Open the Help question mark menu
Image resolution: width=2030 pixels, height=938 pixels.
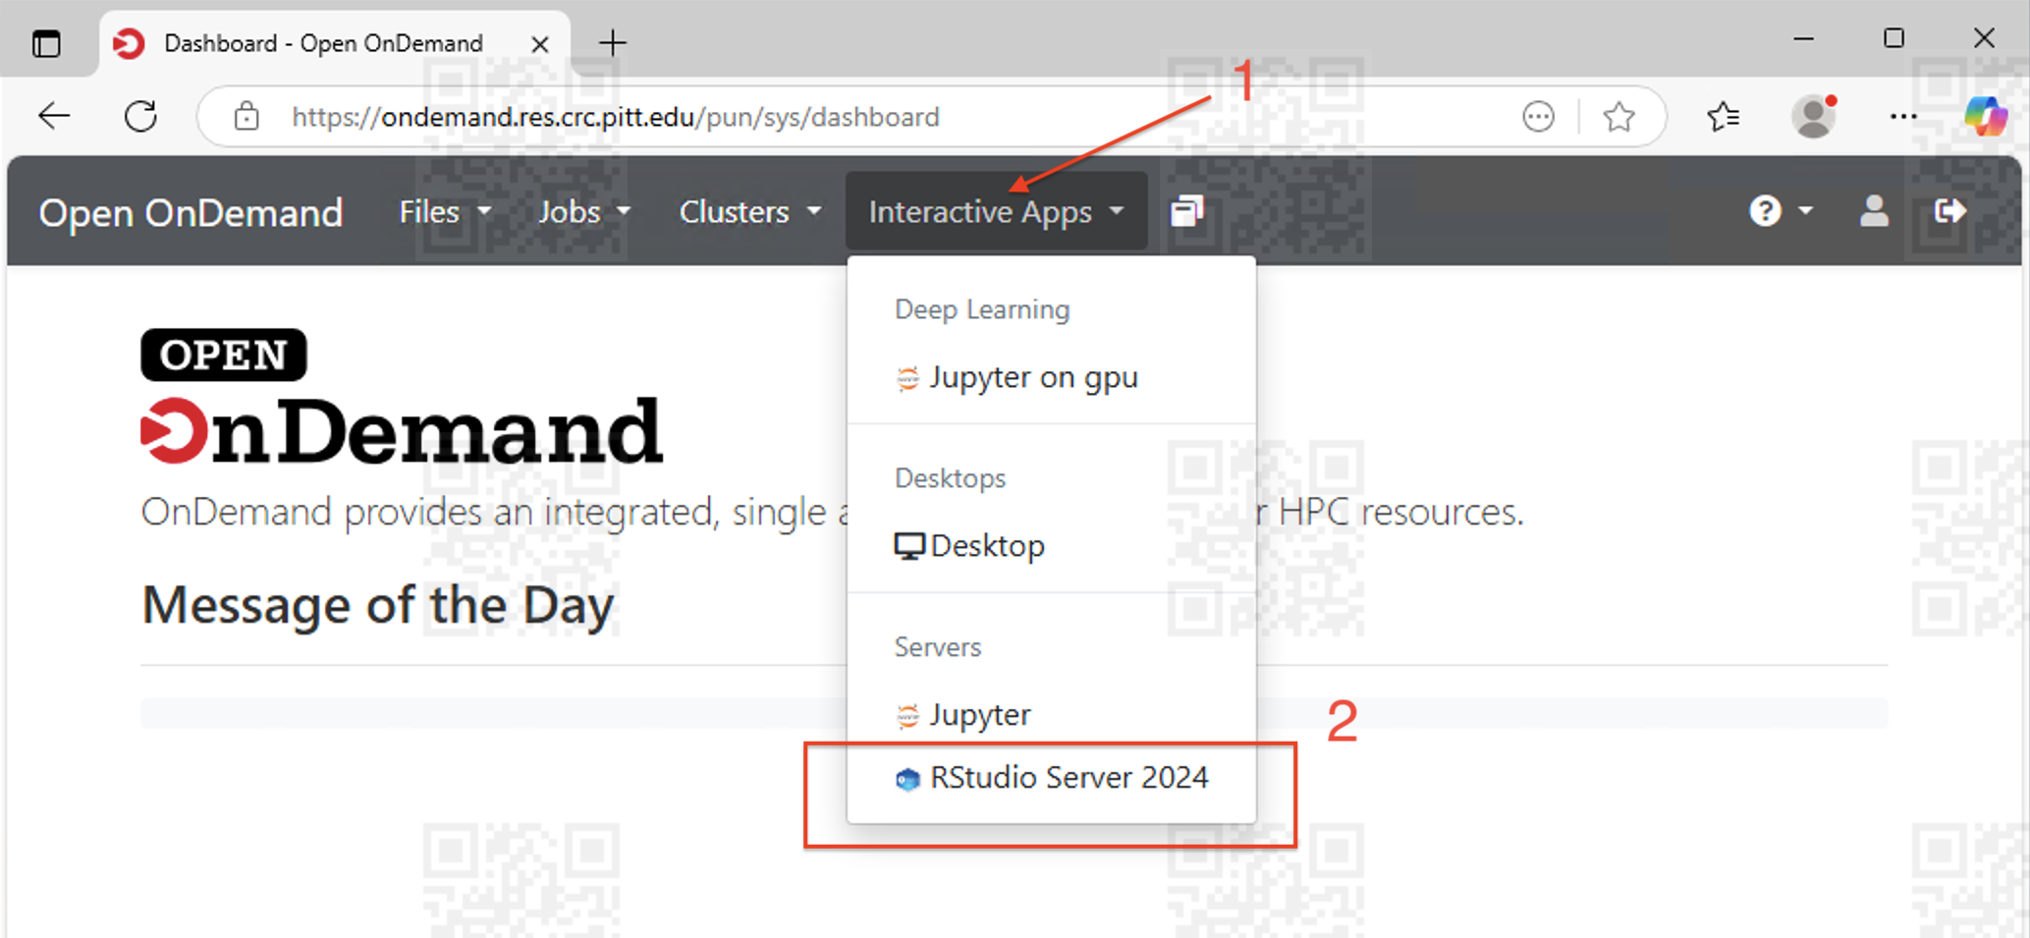(x=1781, y=211)
